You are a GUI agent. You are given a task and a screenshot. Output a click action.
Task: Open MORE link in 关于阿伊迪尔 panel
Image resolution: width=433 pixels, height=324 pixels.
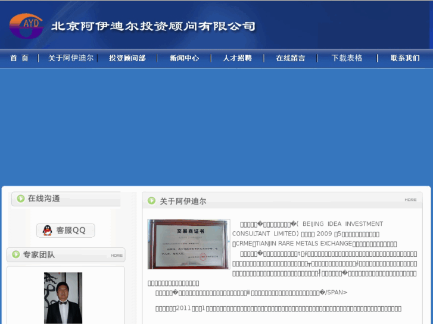tap(410, 200)
